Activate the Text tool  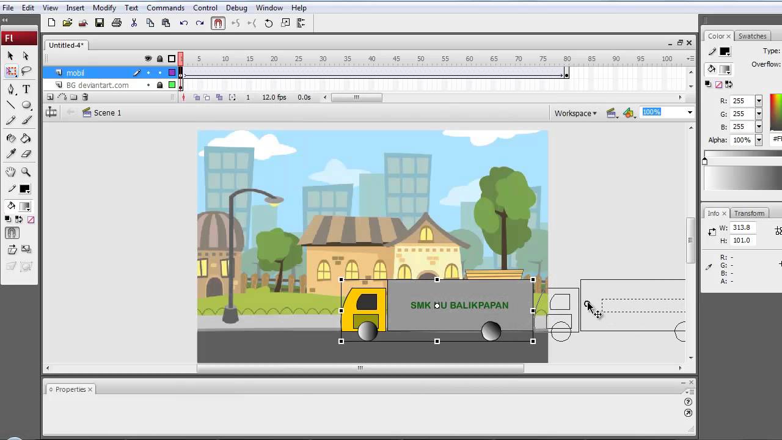26,89
